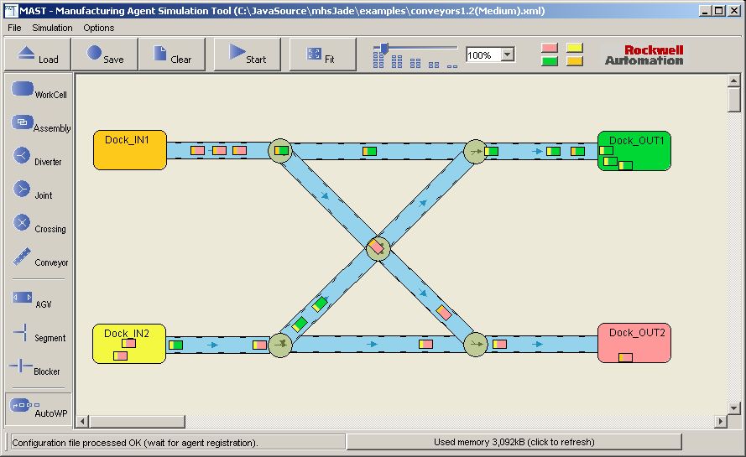Click the workpiece inside Dock_OUT2
Viewport: 746px width, 457px height.
(626, 357)
